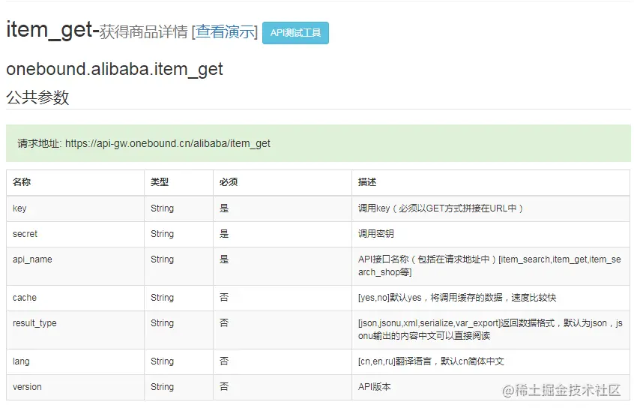Select 是 in the api_name row
This screenshot has height=411, width=634.
[x=224, y=259]
